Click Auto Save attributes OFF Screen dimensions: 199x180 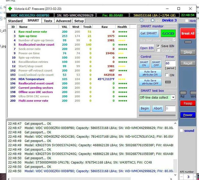150,82
